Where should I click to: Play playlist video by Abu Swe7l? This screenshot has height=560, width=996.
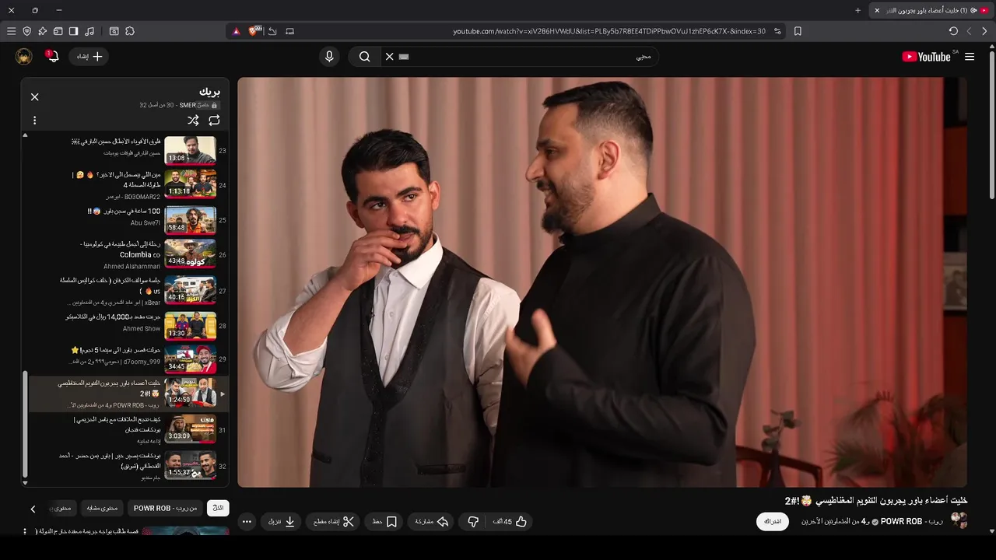click(128, 219)
